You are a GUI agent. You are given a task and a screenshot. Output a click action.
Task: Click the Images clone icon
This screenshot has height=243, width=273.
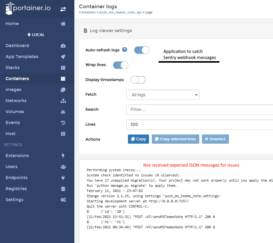(63, 90)
